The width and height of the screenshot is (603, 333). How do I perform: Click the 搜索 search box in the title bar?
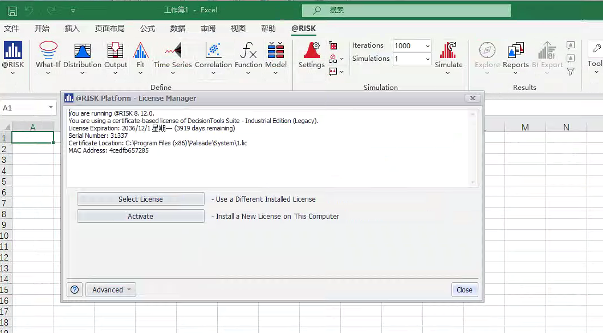point(406,10)
